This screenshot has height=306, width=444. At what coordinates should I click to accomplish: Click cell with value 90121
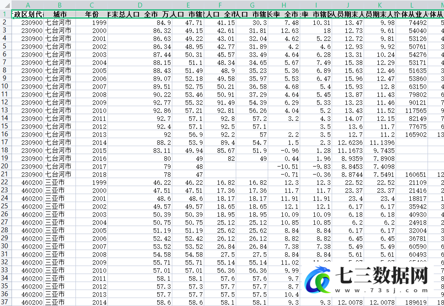412,103
